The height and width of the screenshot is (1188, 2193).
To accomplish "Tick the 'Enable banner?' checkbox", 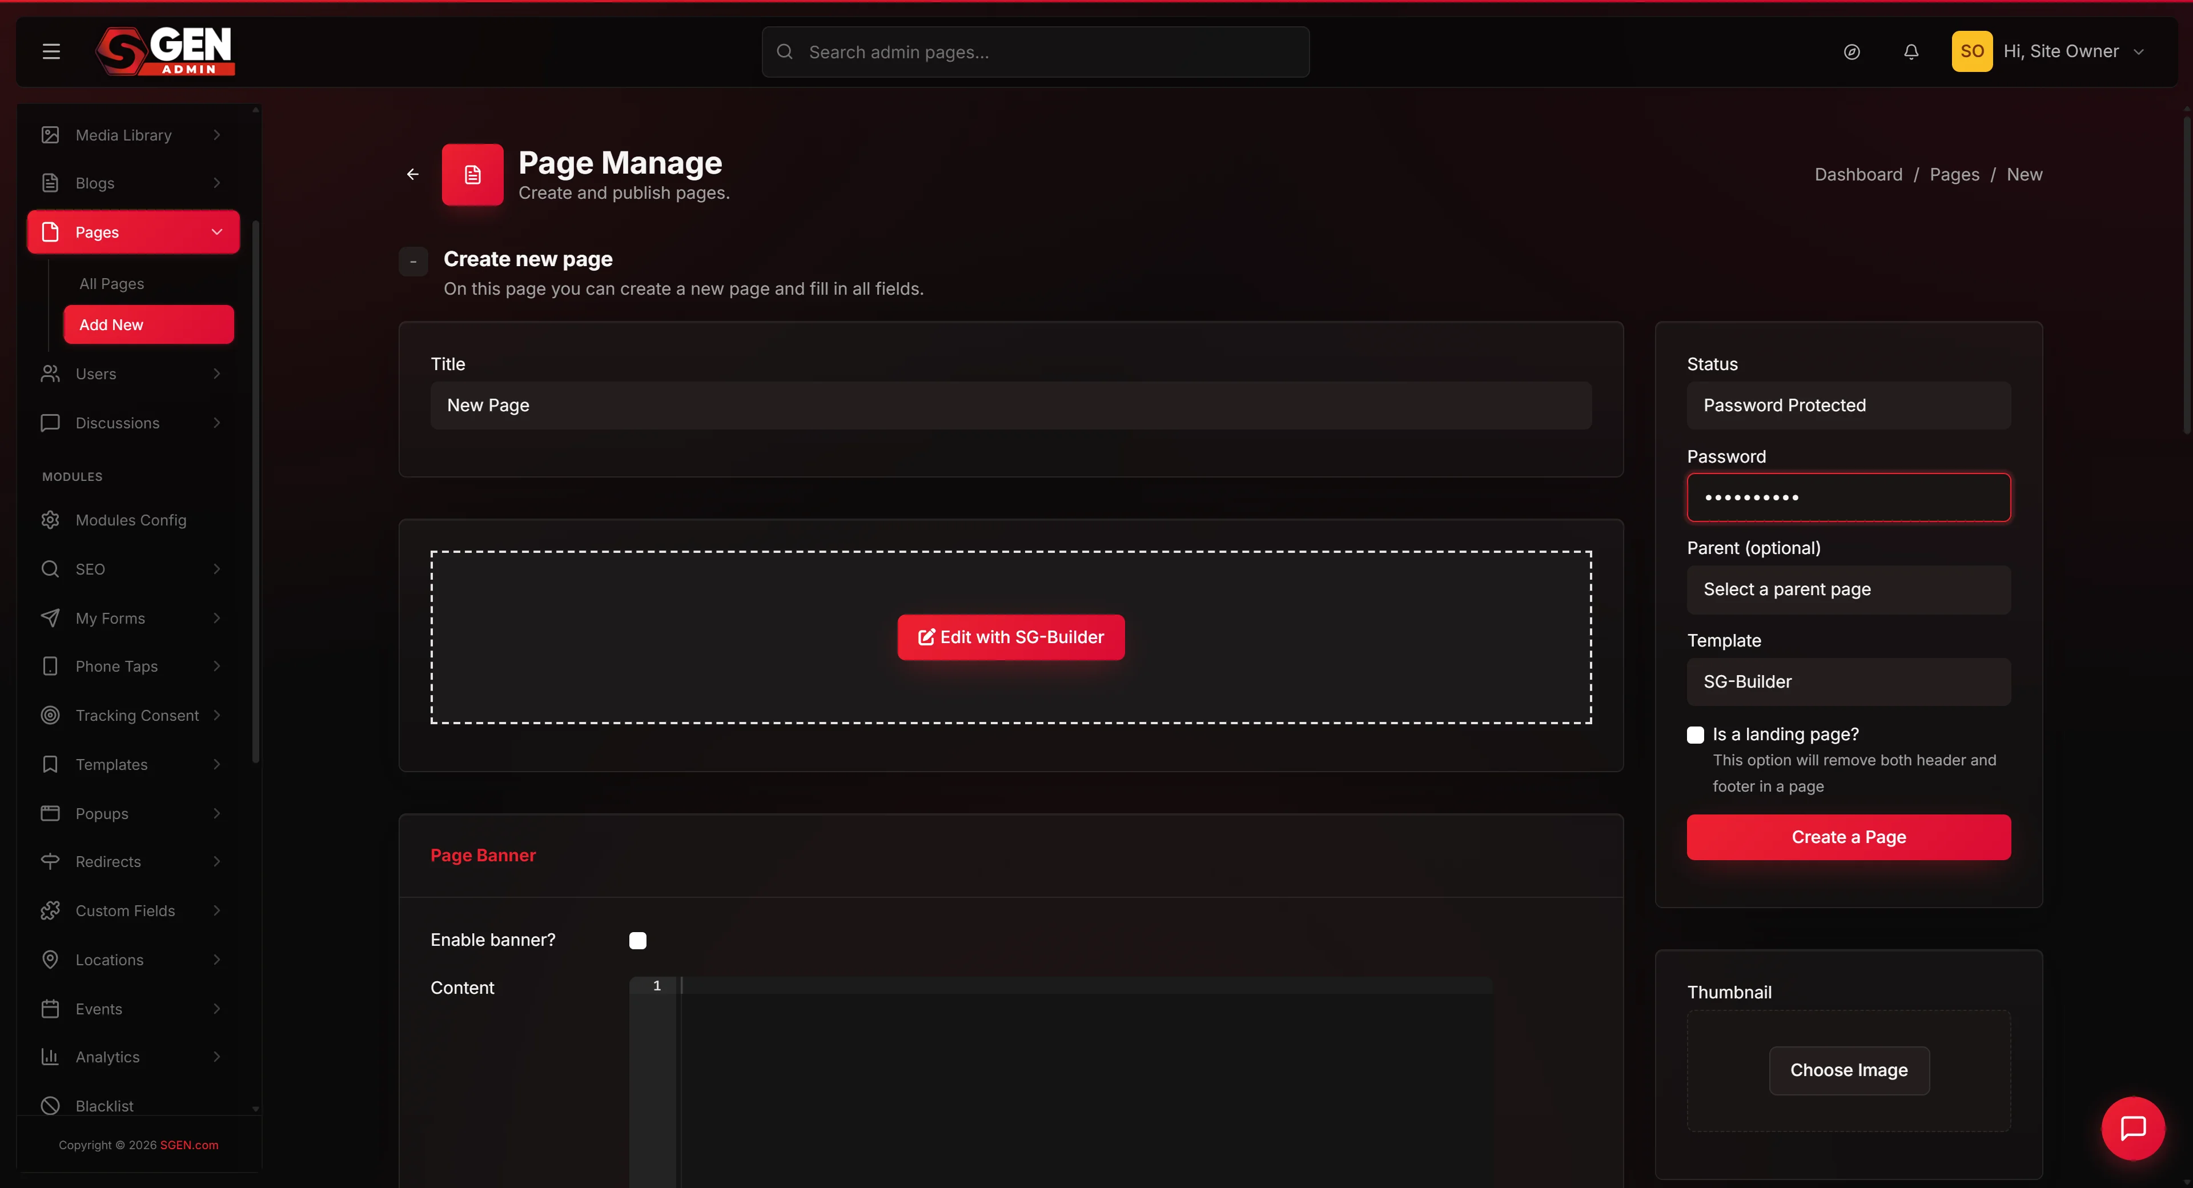I will pos(638,940).
